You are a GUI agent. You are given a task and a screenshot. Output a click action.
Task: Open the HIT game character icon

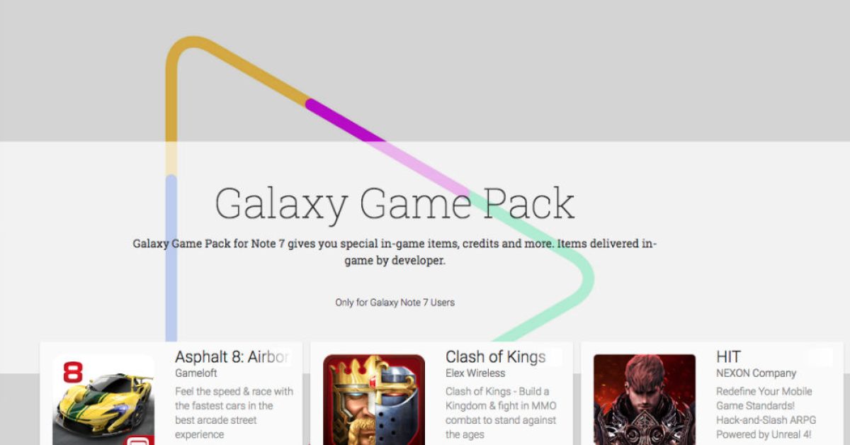(645, 400)
